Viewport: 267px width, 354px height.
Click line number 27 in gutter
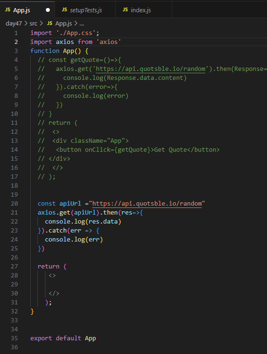[x=14, y=267]
